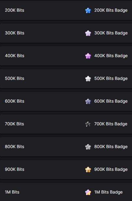Open the 200K Bits Badge label
Viewport: 132px width, 201px height.
pos(111,10)
